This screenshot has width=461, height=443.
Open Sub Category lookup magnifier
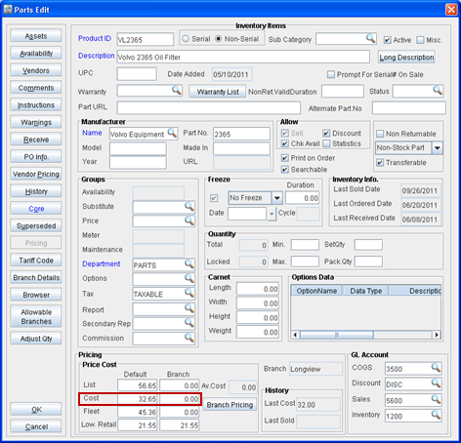[370, 38]
